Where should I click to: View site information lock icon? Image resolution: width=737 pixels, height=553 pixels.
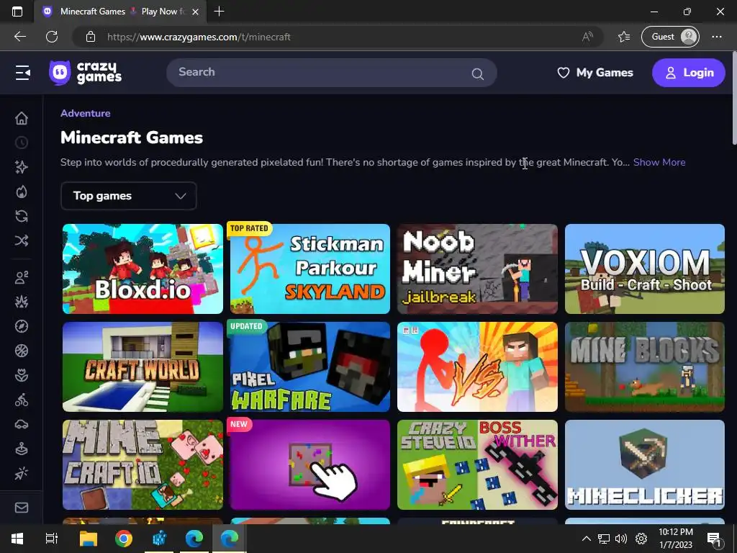(x=91, y=37)
